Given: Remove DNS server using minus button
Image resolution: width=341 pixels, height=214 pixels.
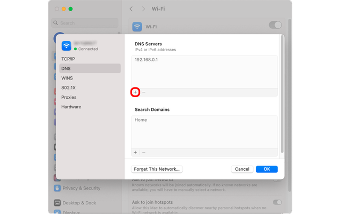Looking at the screenshot, I should 143,92.
